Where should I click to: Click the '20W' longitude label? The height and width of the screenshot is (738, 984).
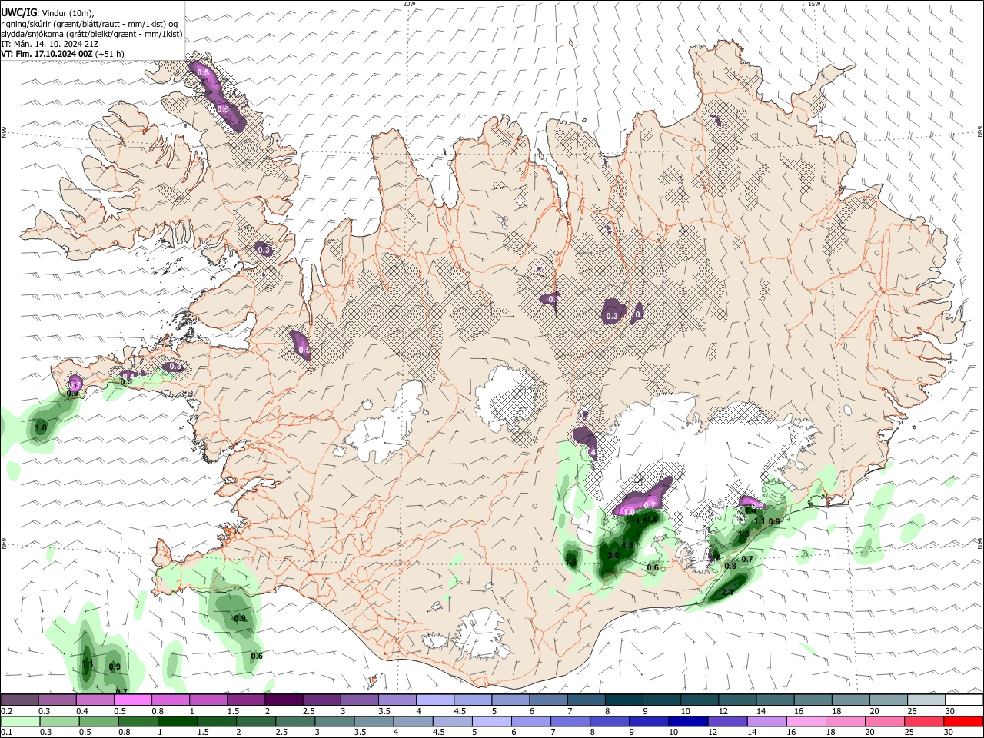(409, 4)
